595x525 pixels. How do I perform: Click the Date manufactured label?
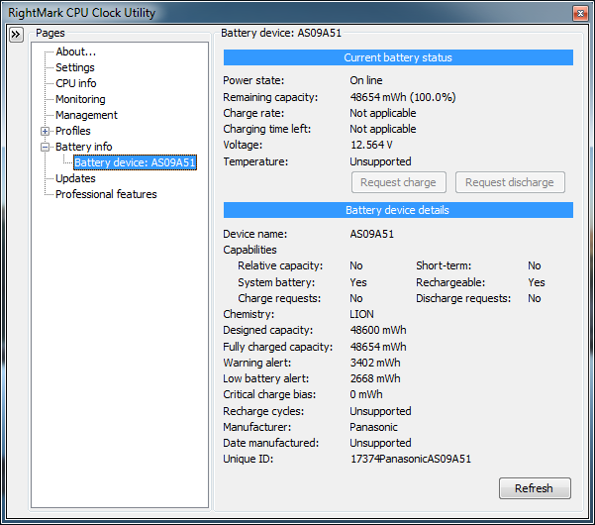[x=271, y=444]
